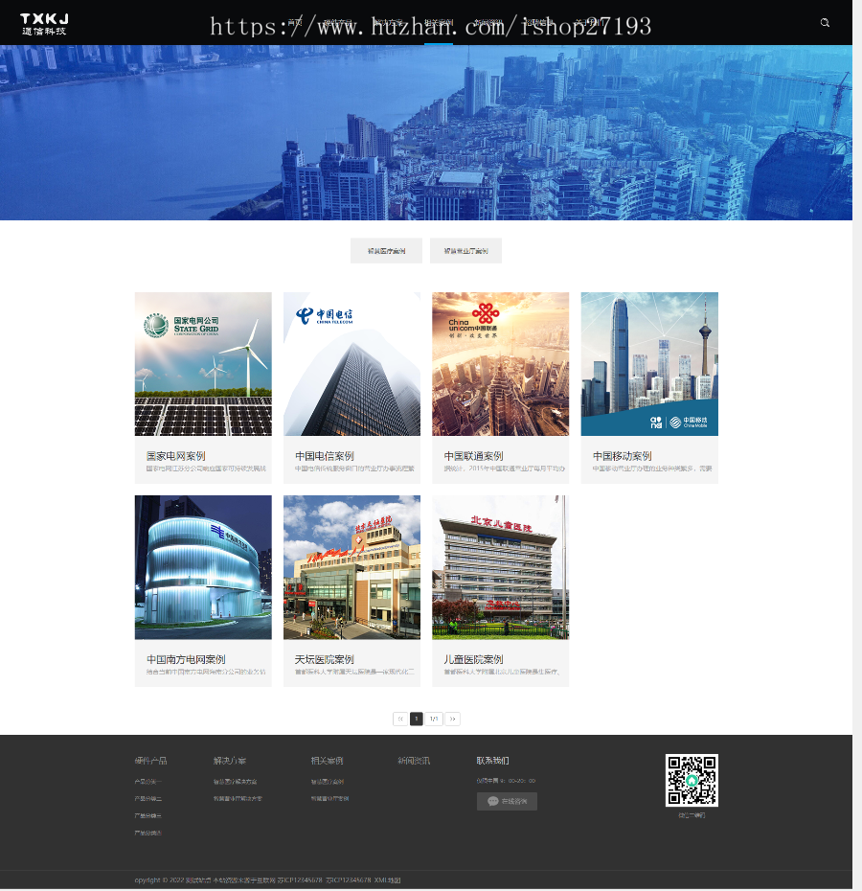Image resolution: width=862 pixels, height=891 pixels.
Task: Click the vertical scrollbar on the right
Action: (857, 445)
